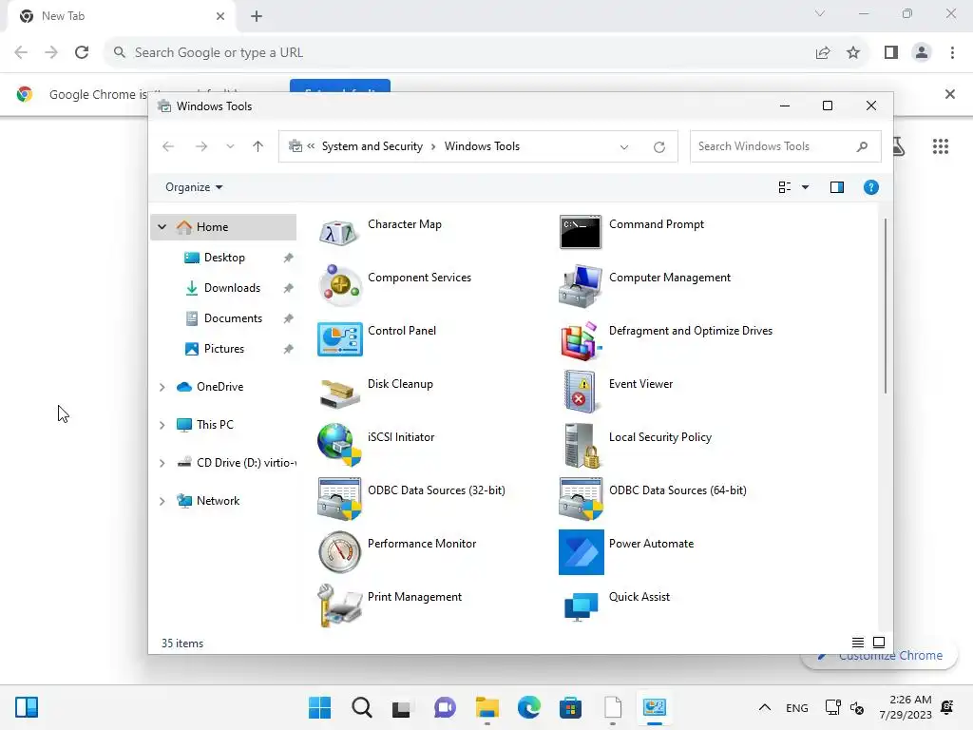Screen dimensions: 973x730
Task: Expand the OneDrive tree node
Action: pyautogui.click(x=162, y=387)
